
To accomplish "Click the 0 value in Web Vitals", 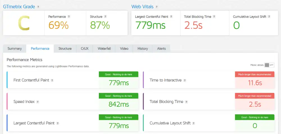I will 236,25.
